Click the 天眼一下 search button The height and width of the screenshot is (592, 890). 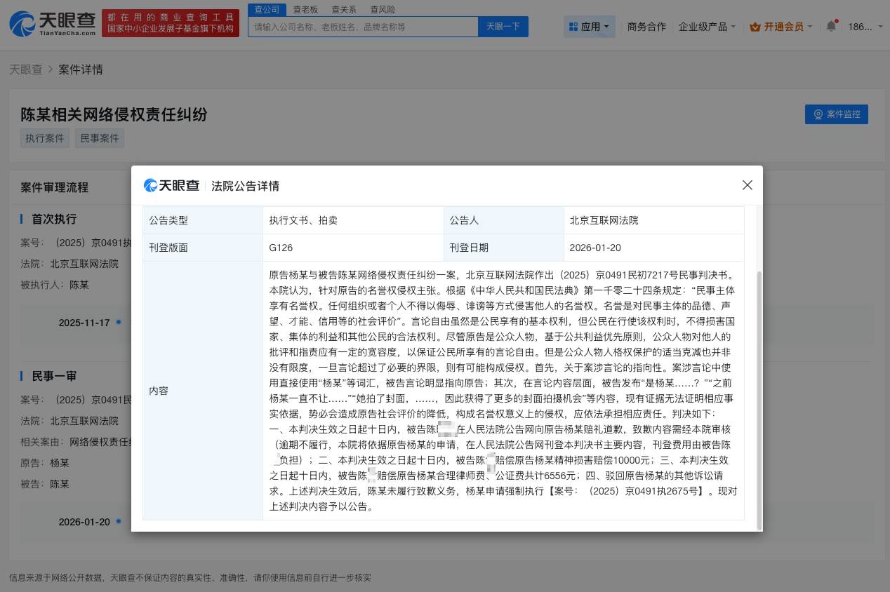(x=503, y=25)
